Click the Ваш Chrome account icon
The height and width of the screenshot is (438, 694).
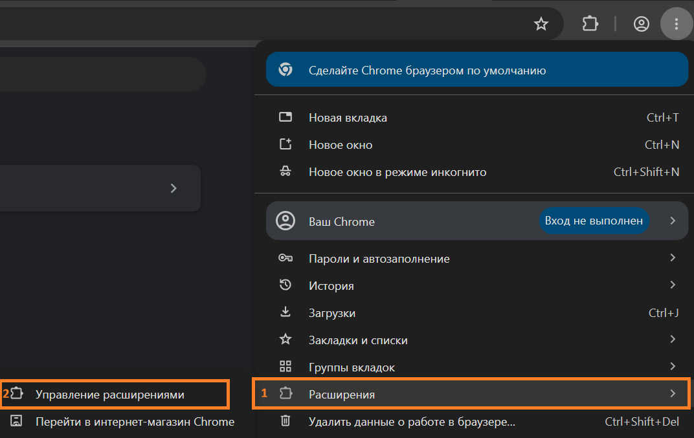(x=285, y=221)
